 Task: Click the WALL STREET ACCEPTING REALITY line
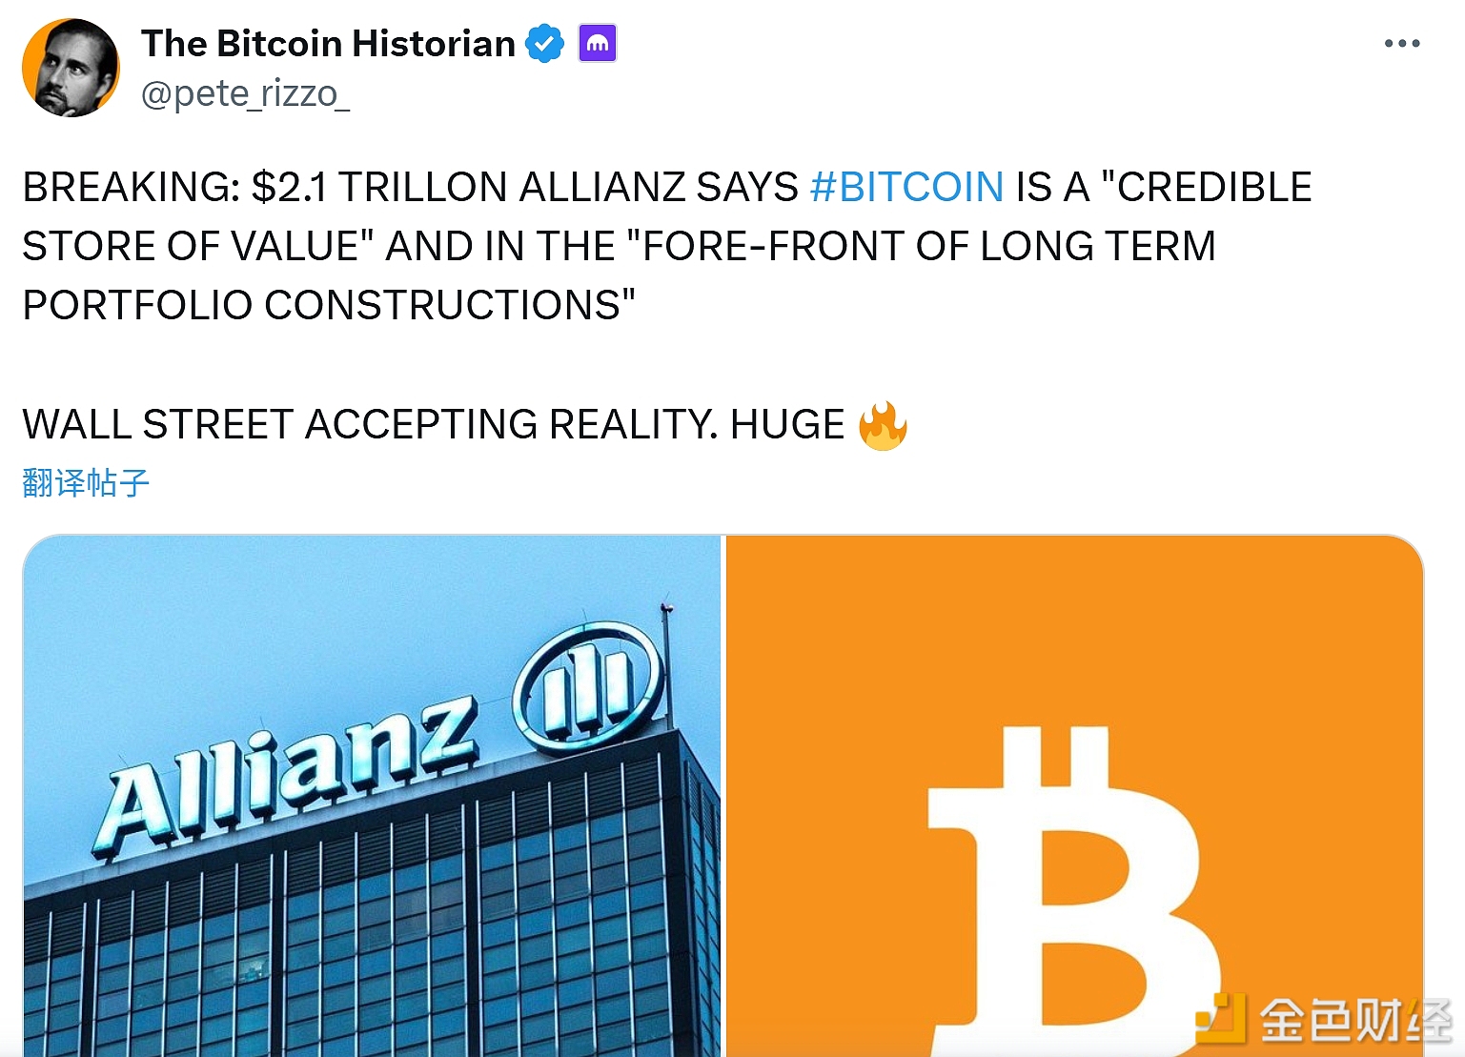point(434,424)
